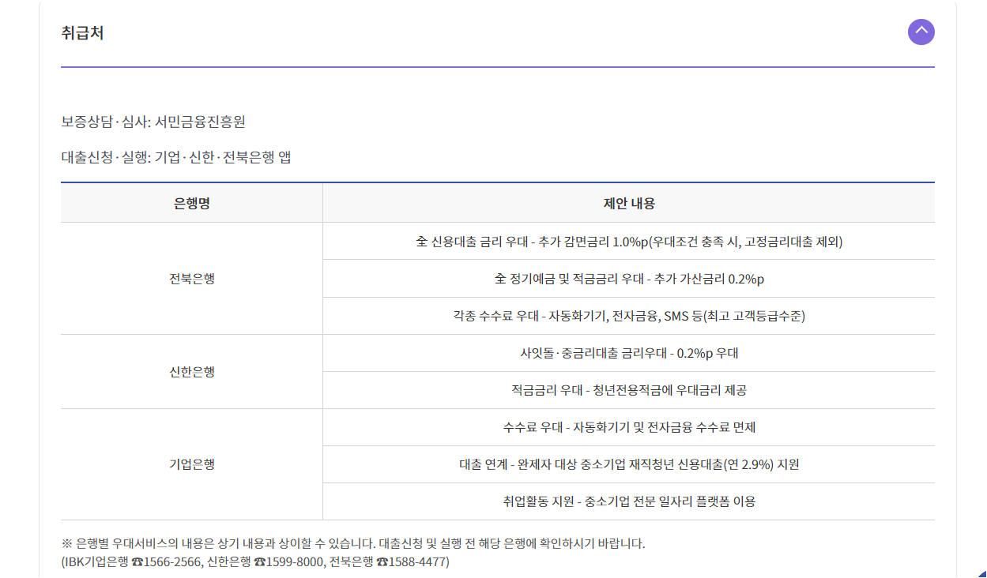Click the 취업활동 지원 플랫폼 row
Viewport: 987px width, 578px height.
click(x=628, y=501)
